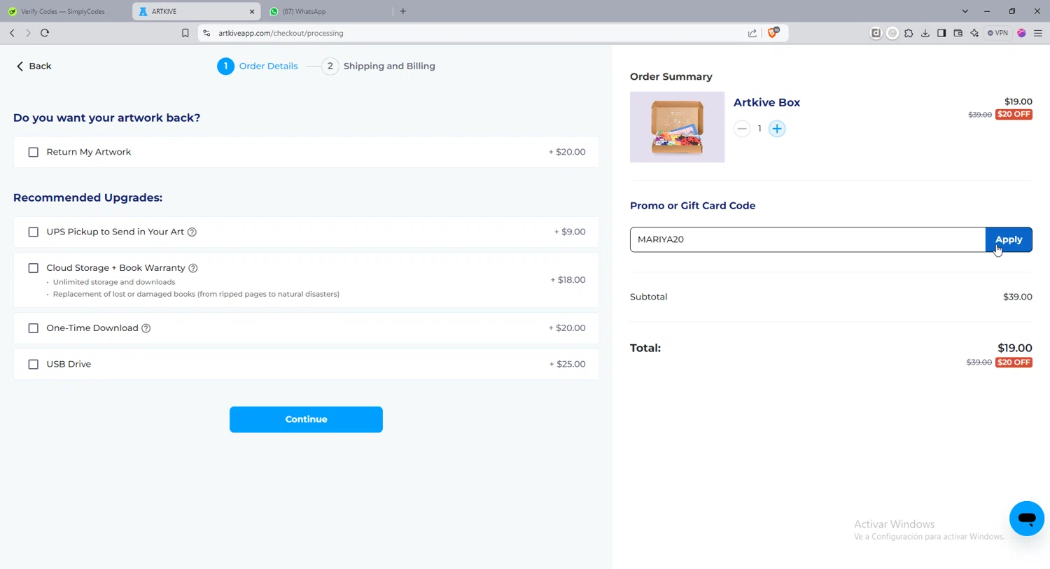Screen dimensions: 1050x569
Task: Go Back from checkout page
Action: coord(34,66)
